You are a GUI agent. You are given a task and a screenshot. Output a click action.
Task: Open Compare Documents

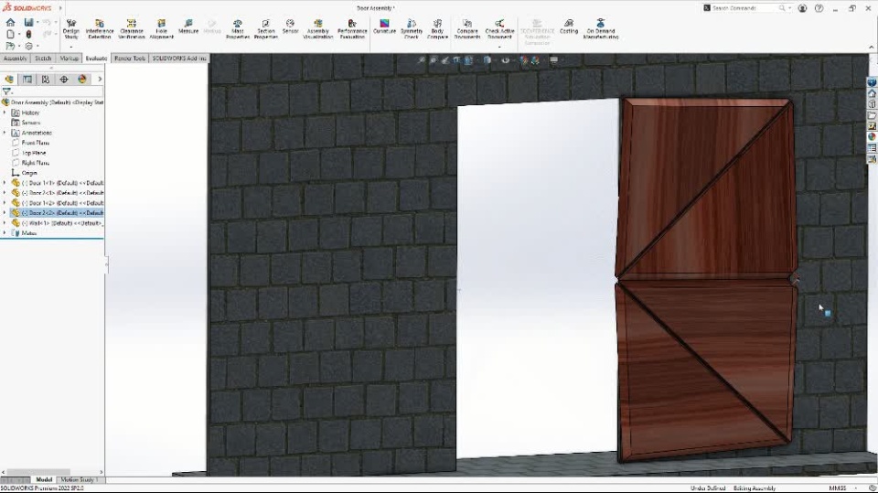coord(467,28)
